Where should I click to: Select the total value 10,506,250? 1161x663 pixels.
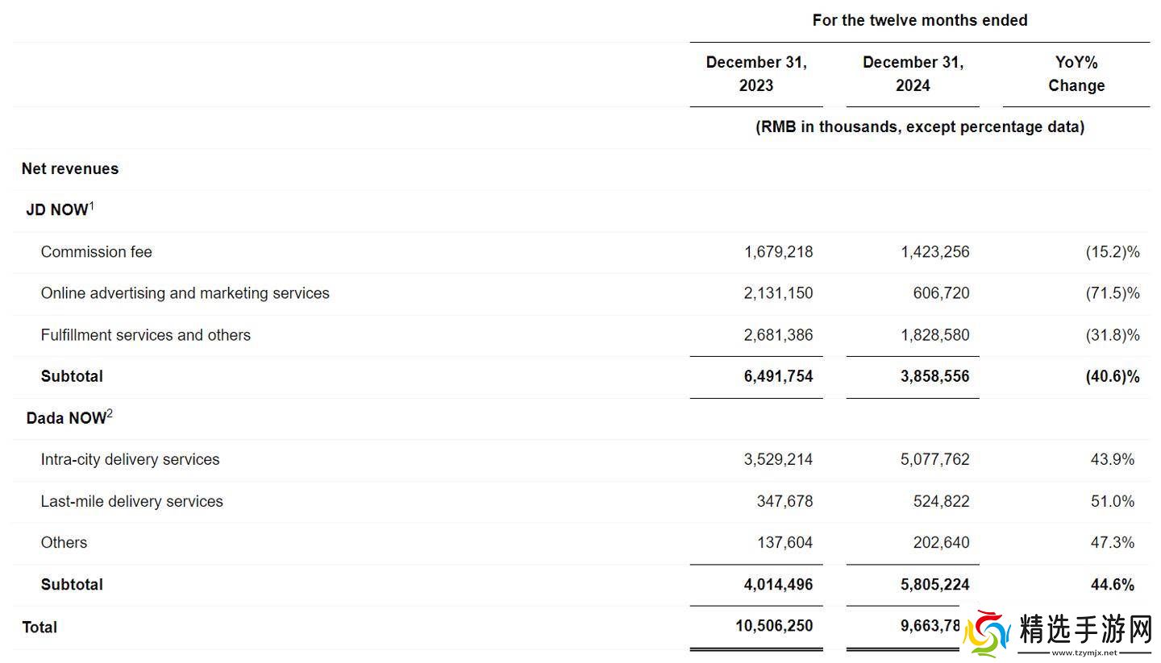[x=774, y=626]
